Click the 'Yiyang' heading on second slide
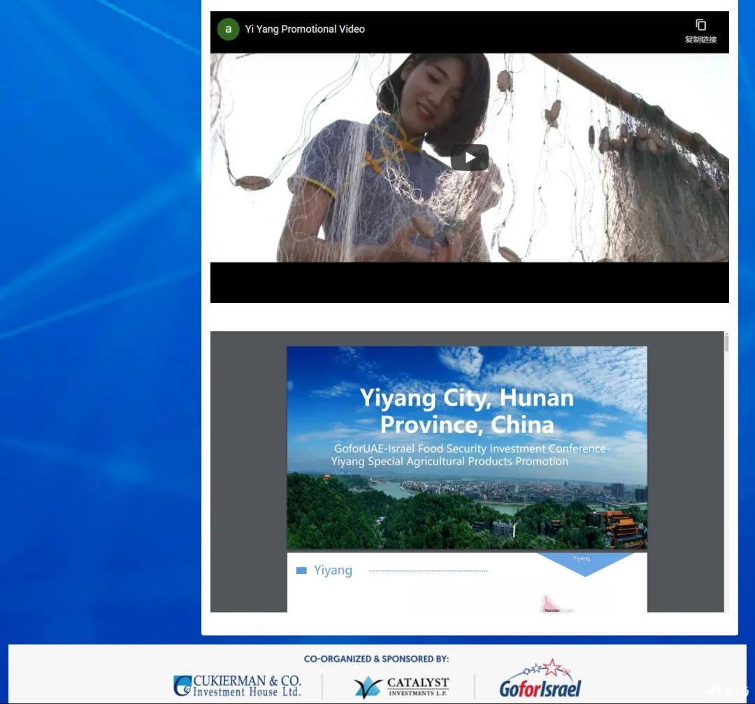The image size is (755, 704). click(333, 570)
